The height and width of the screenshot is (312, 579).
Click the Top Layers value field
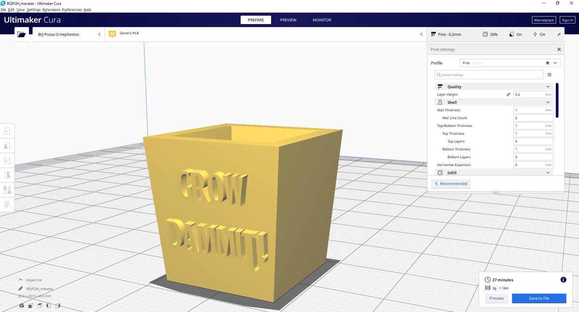point(533,142)
